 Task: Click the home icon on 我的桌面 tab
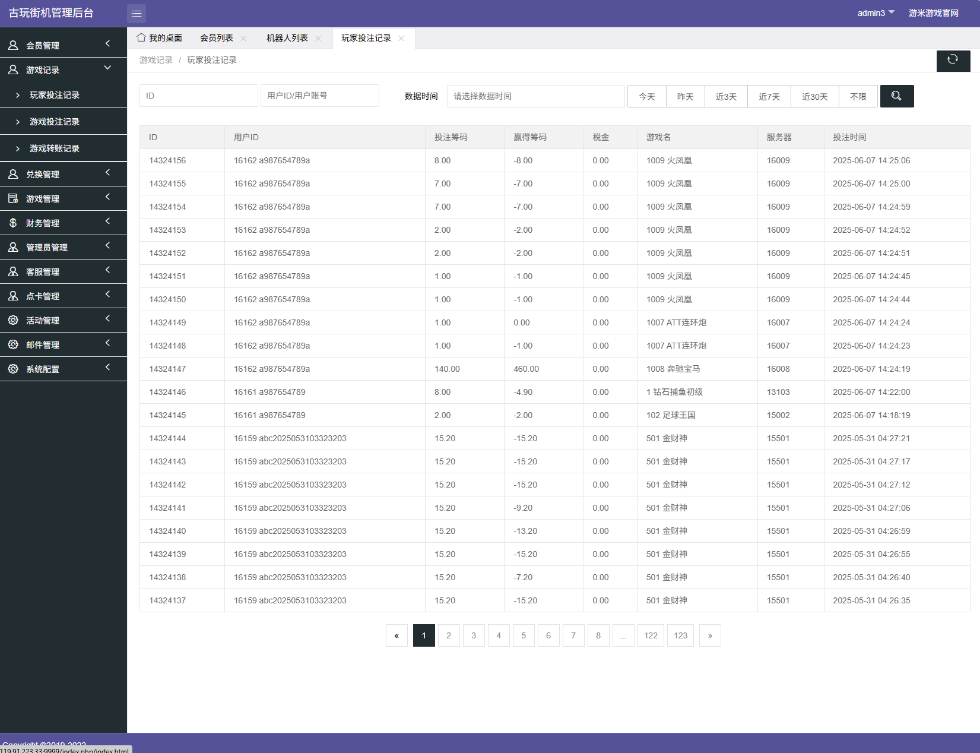pyautogui.click(x=141, y=37)
